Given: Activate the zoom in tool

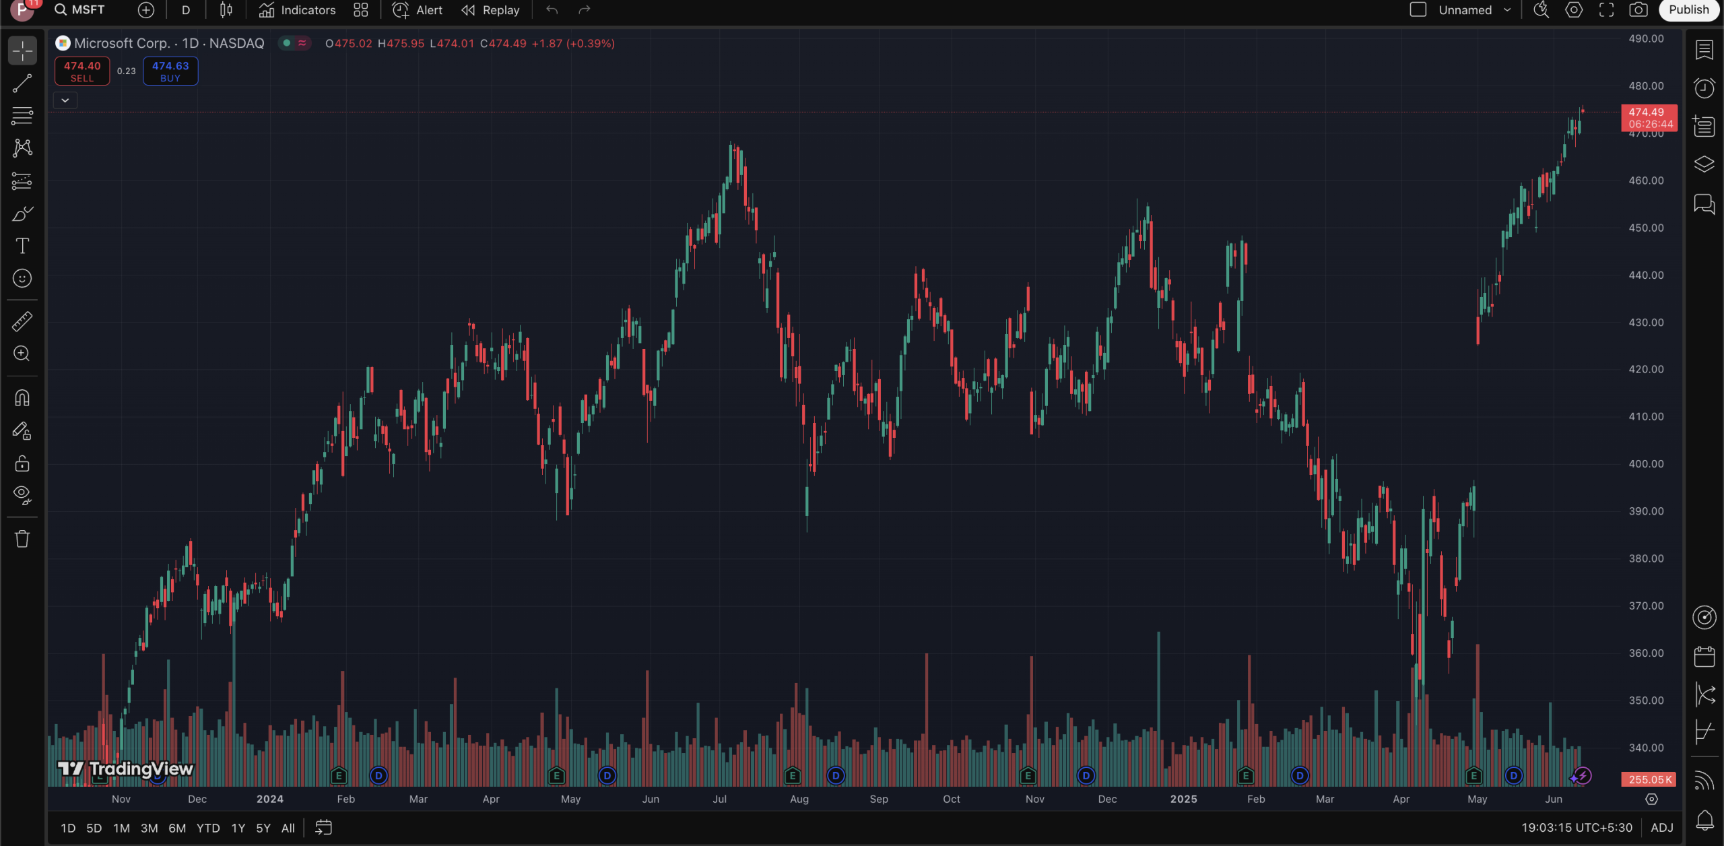Looking at the screenshot, I should tap(22, 354).
